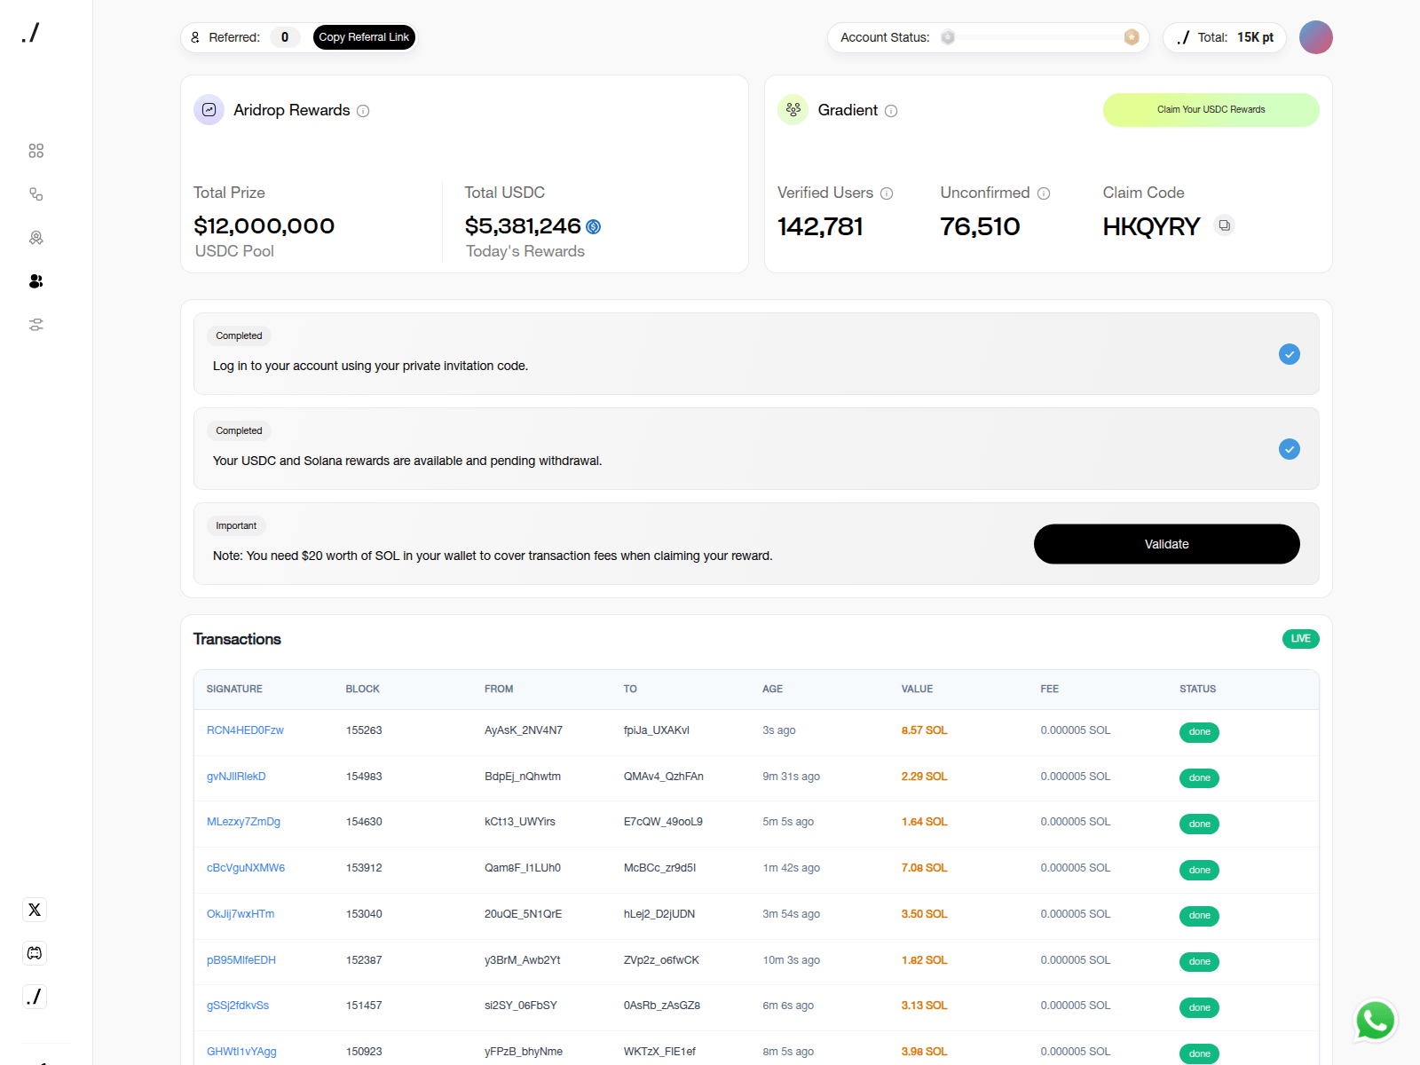
Task: Click sender AyAsK_2NV4N7
Action: pyautogui.click(x=524, y=730)
